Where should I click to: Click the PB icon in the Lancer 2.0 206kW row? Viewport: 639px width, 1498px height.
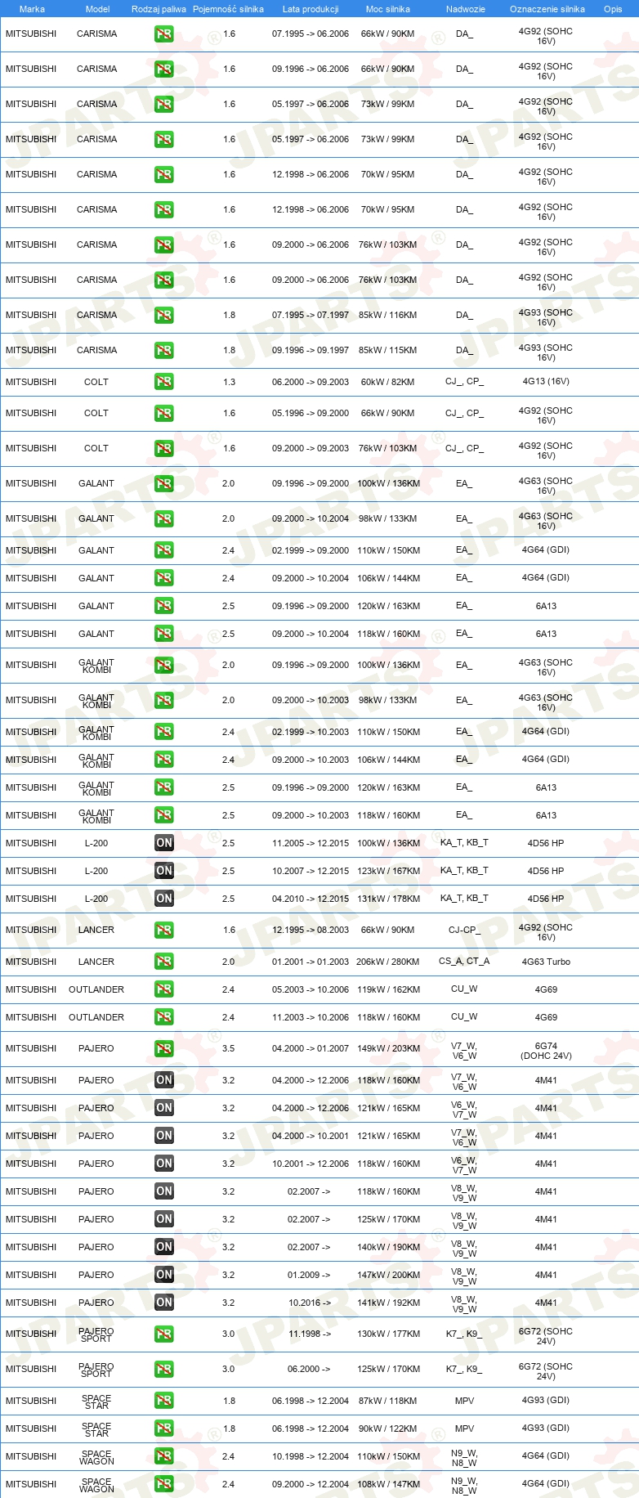[x=164, y=962]
